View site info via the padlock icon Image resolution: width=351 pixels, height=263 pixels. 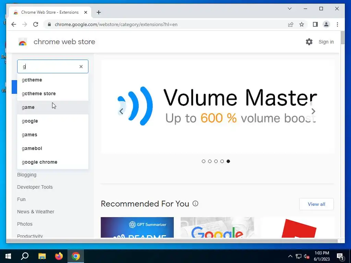click(x=49, y=24)
